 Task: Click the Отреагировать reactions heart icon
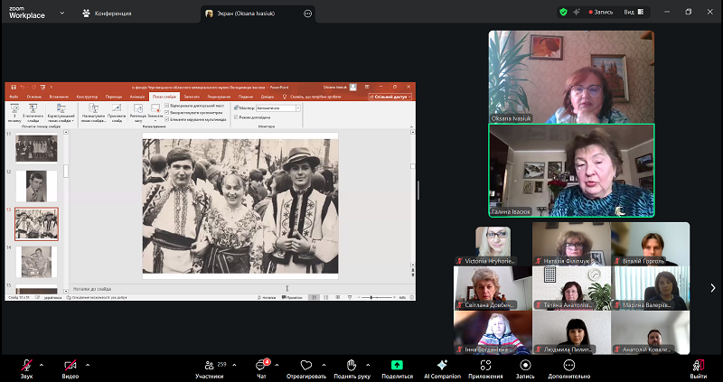305,366
